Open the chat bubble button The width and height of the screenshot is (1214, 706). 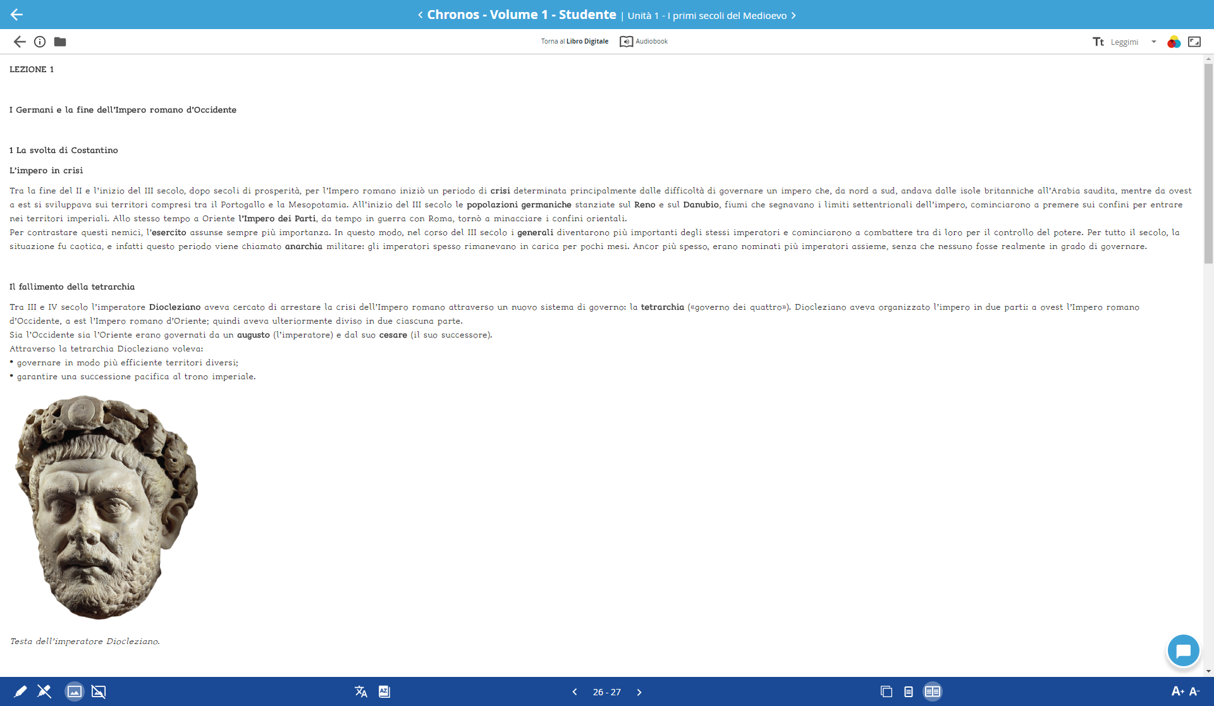pos(1183,650)
